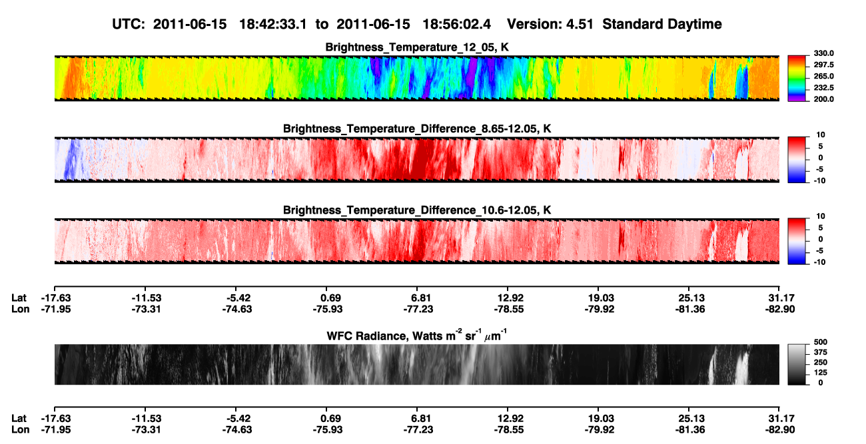Click longitude '-81.36' below the WFC Radiance panel
Image resolution: width=866 pixels, height=444 pixels.
click(690, 429)
